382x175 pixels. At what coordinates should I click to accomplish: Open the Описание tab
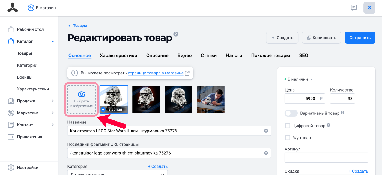pos(157,55)
